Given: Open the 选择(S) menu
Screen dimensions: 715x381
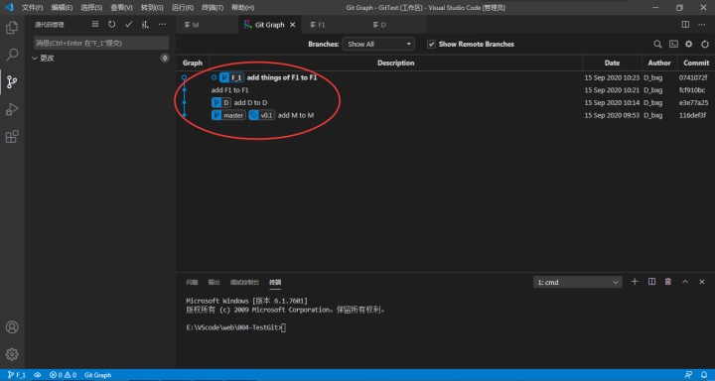Looking at the screenshot, I should point(91,8).
